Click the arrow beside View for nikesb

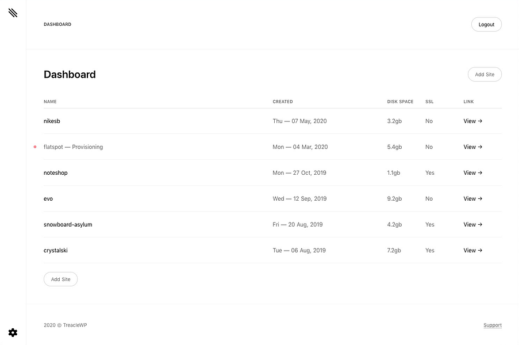pos(480,121)
